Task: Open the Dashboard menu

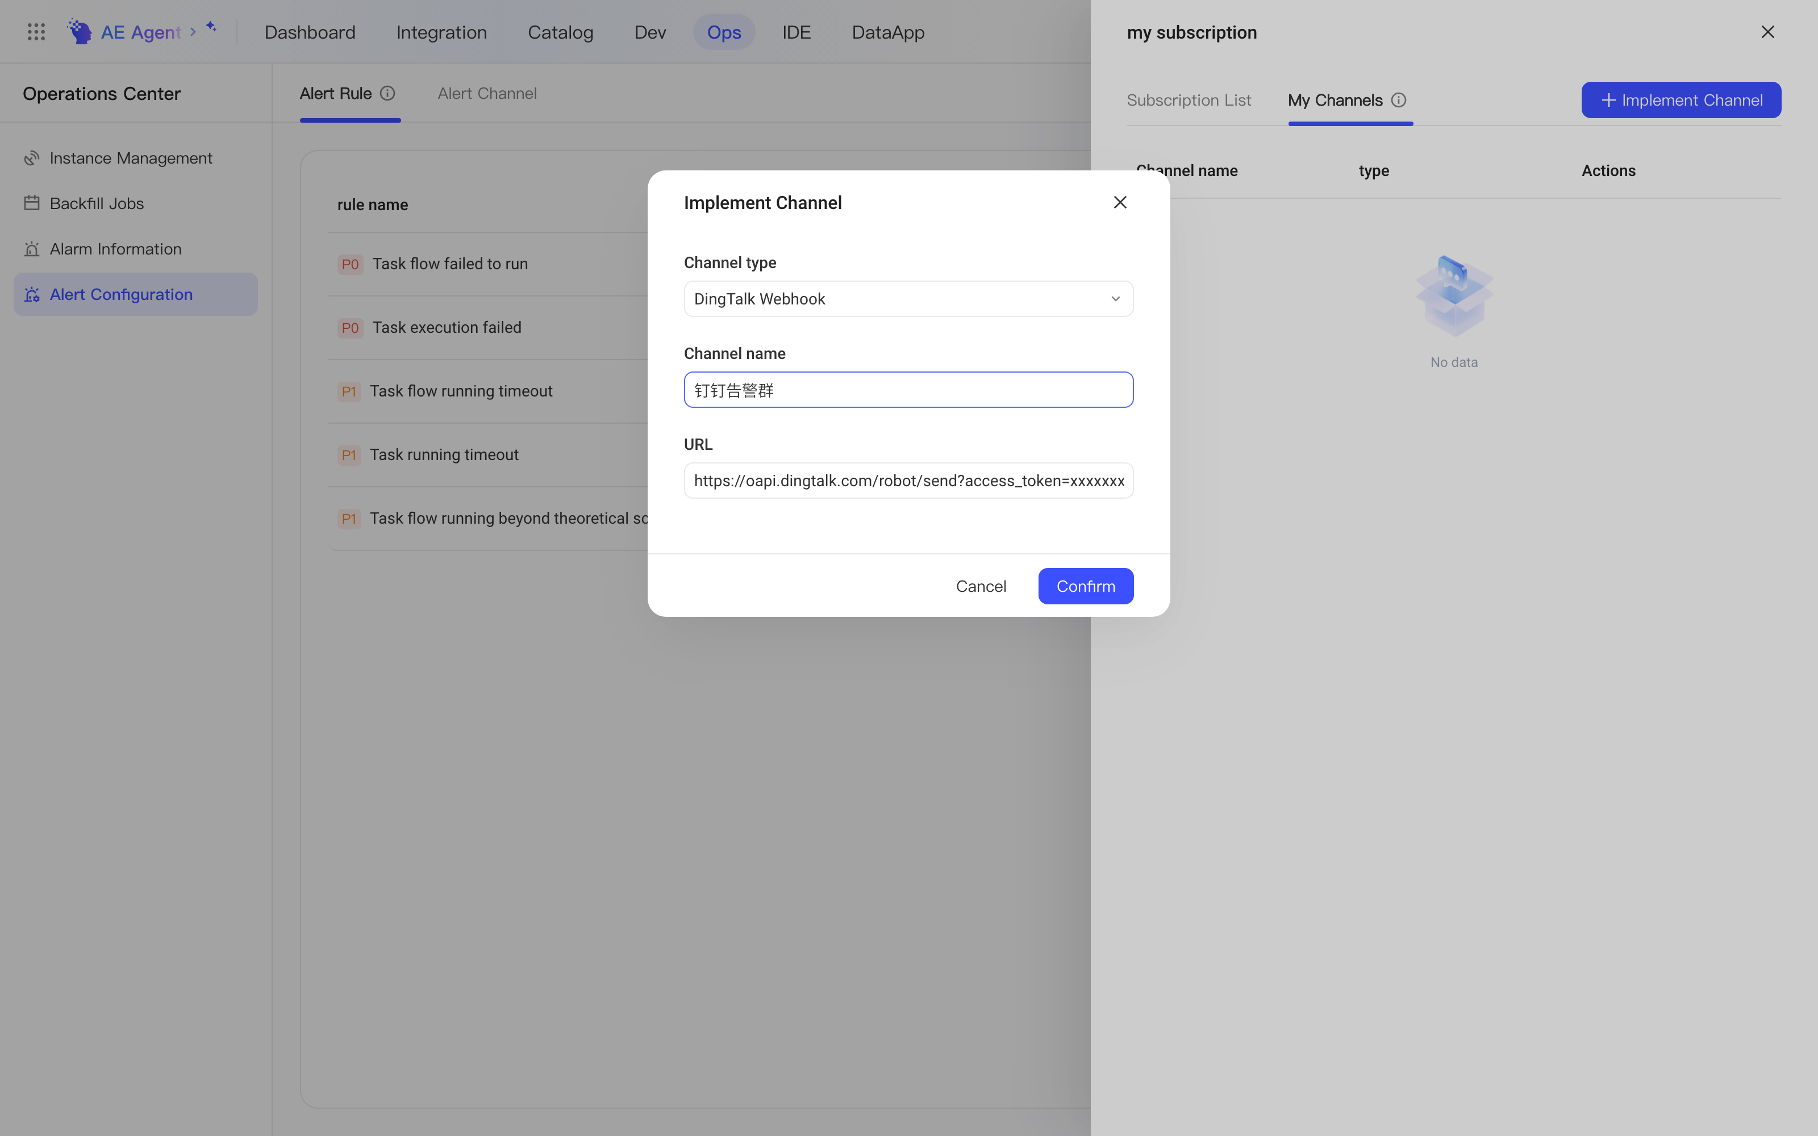Action: [310, 32]
